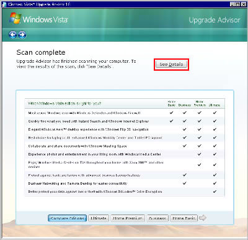Click the Business column header
The image size is (248, 240).
click(x=185, y=105)
